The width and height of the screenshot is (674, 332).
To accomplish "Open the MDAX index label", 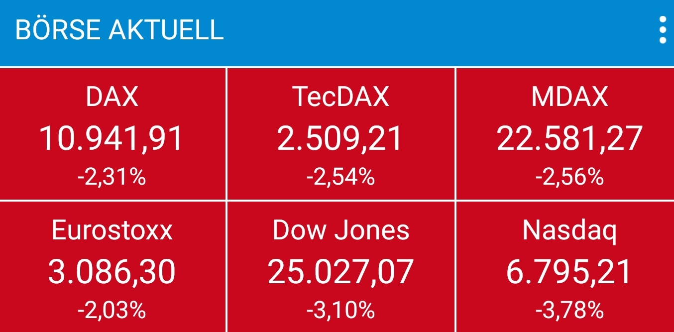I will coord(569,96).
